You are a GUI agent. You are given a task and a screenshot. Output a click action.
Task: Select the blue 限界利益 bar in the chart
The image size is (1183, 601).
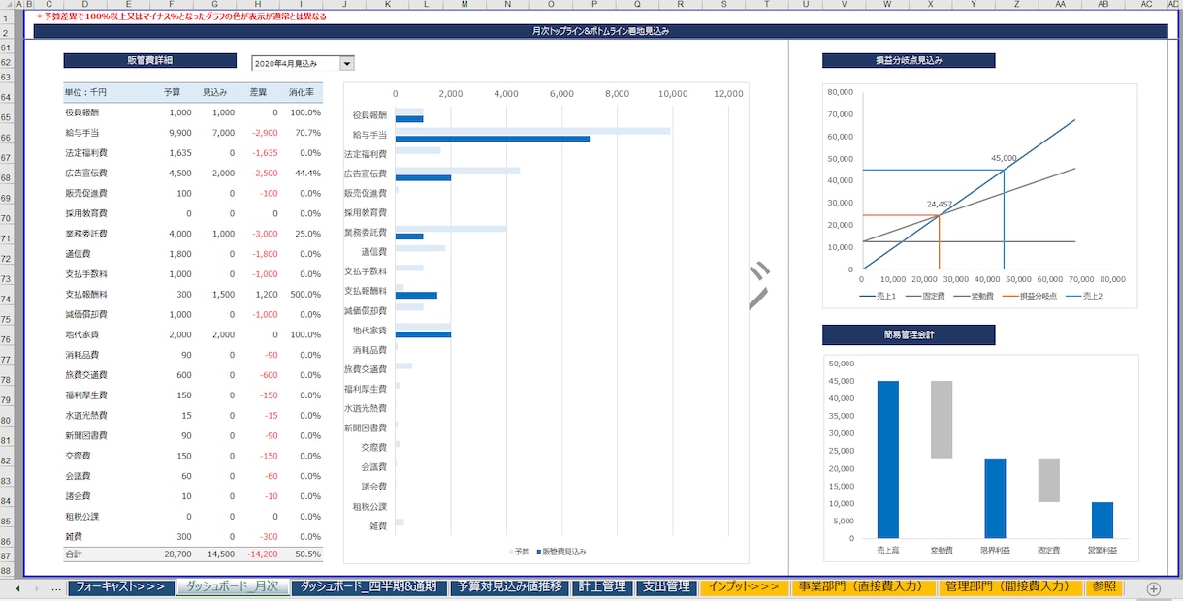(x=995, y=498)
